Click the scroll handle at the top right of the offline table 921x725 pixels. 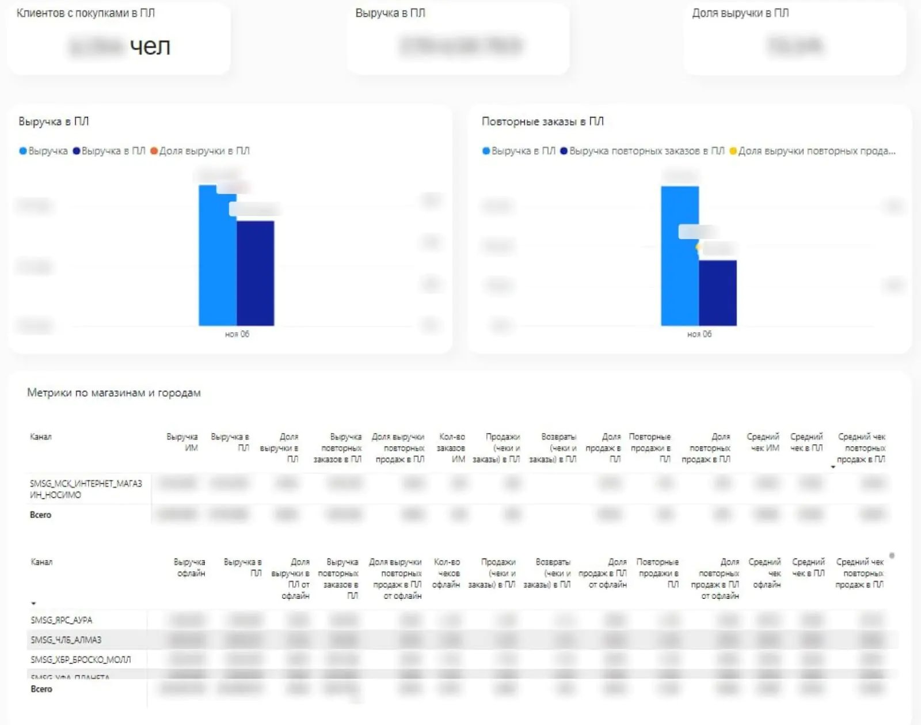[x=892, y=556]
